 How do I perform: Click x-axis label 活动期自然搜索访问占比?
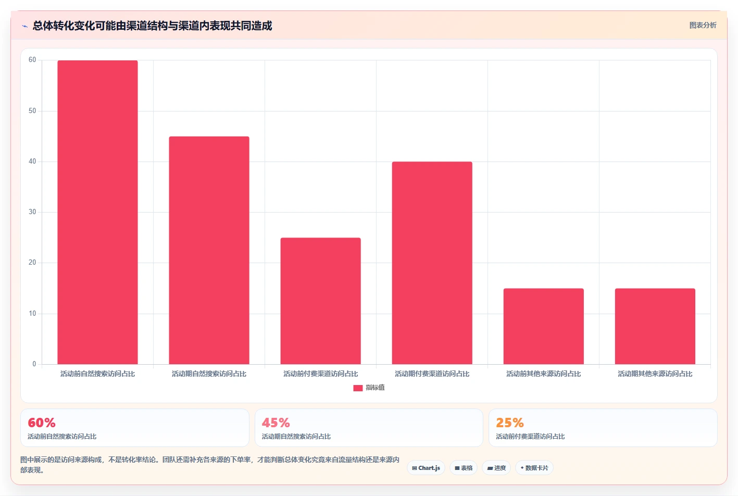tap(209, 374)
